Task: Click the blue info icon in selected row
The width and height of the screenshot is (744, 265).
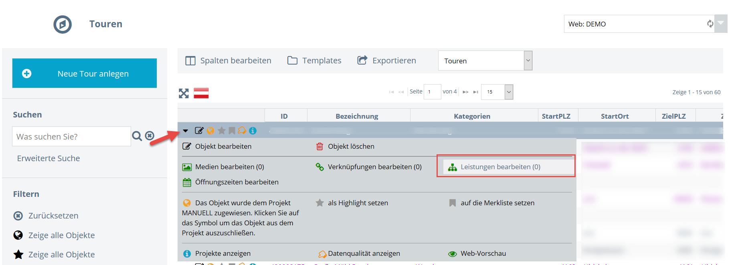Action: pyautogui.click(x=253, y=131)
